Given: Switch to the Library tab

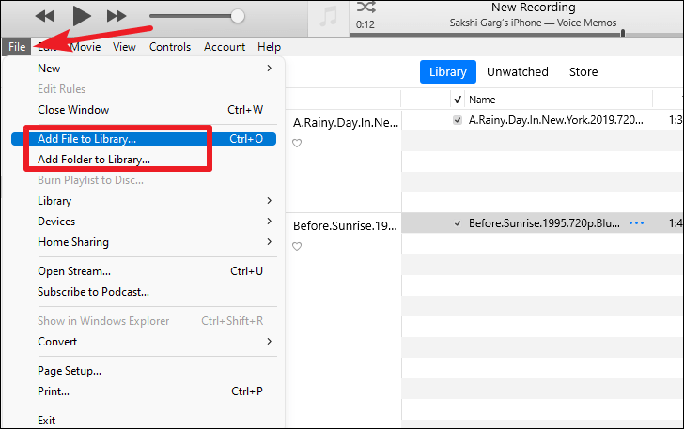Looking at the screenshot, I should click(447, 72).
